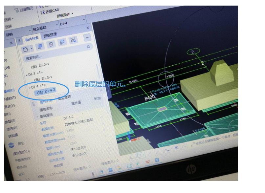Collapse the 基础属性 group
The image size is (265, 193).
click(37, 117)
